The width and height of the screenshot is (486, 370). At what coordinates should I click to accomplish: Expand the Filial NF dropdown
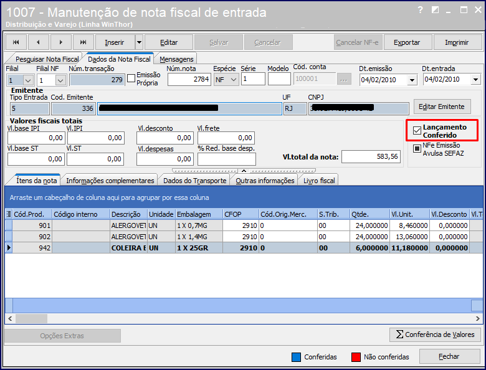pyautogui.click(x=60, y=81)
